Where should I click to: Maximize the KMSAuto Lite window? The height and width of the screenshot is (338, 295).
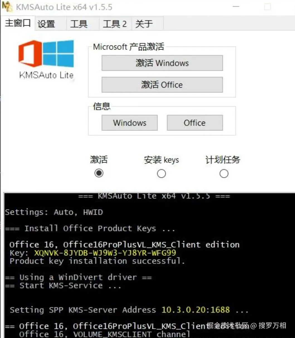[267, 7]
